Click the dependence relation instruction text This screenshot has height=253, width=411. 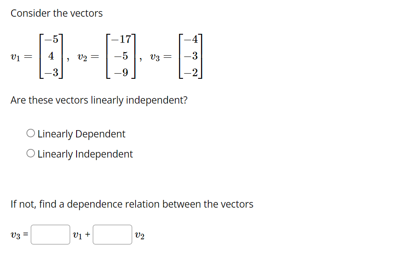click(131, 204)
